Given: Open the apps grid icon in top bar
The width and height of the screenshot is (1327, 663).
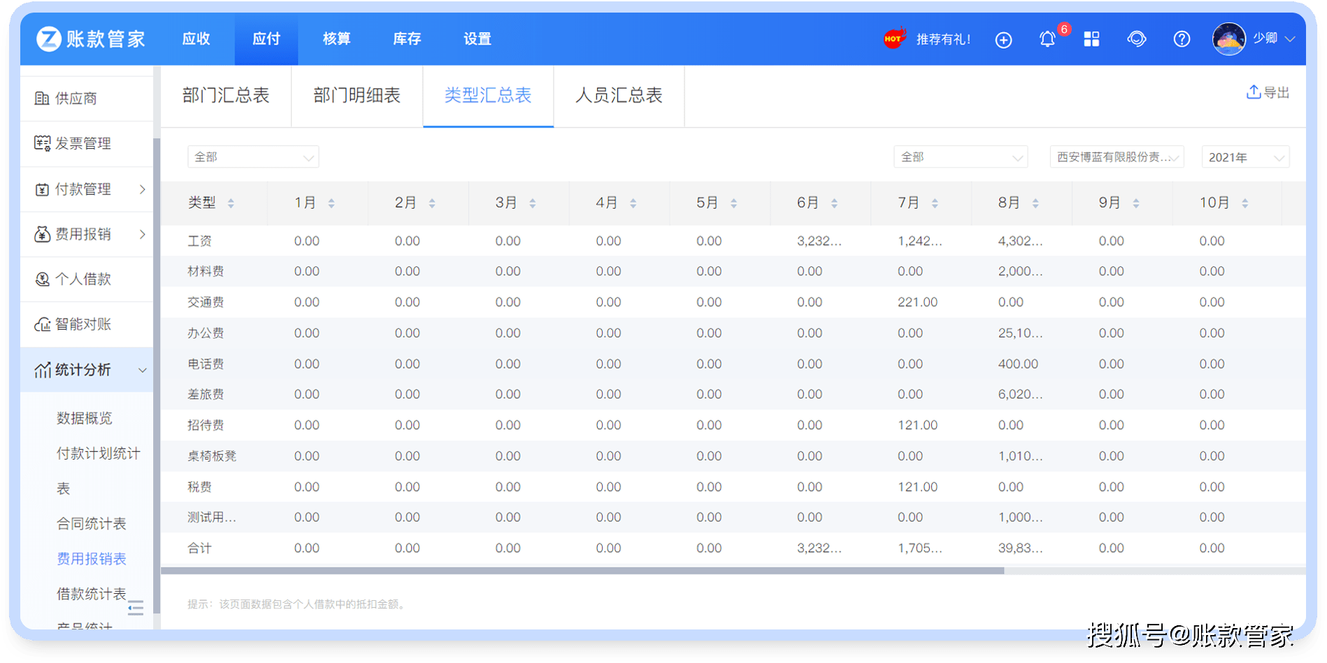Looking at the screenshot, I should click(x=1091, y=39).
